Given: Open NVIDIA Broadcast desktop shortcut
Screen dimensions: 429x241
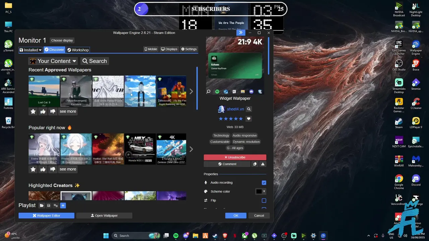Looking at the screenshot, I should 399,10.
